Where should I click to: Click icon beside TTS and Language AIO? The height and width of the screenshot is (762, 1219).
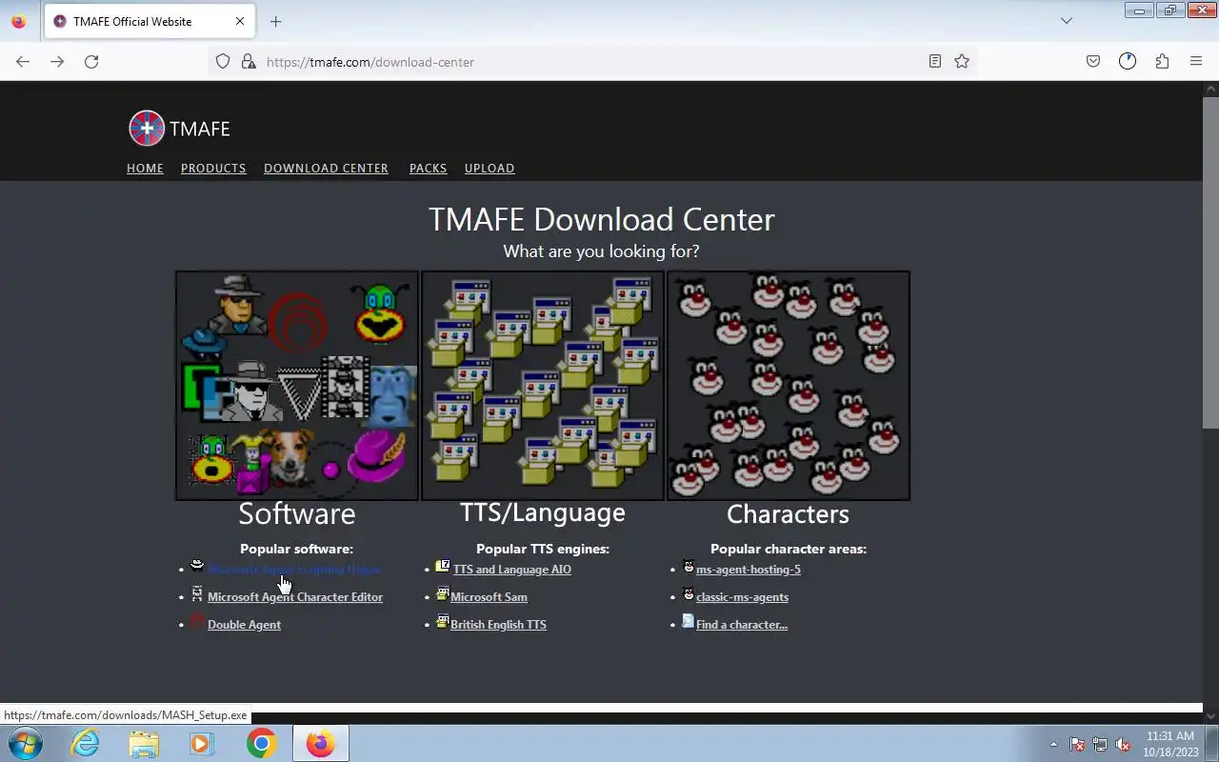coord(443,566)
